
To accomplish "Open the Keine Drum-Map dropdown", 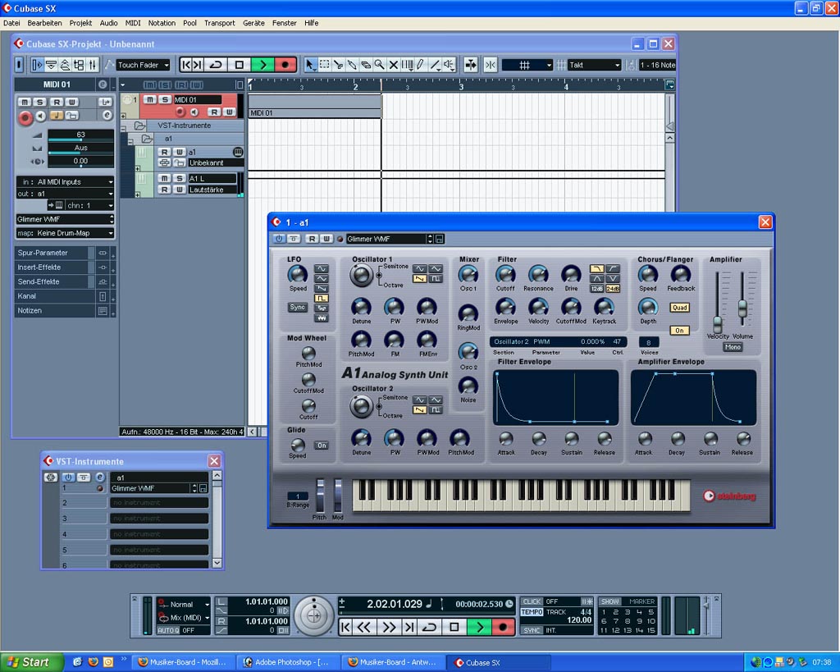I will 65,233.
